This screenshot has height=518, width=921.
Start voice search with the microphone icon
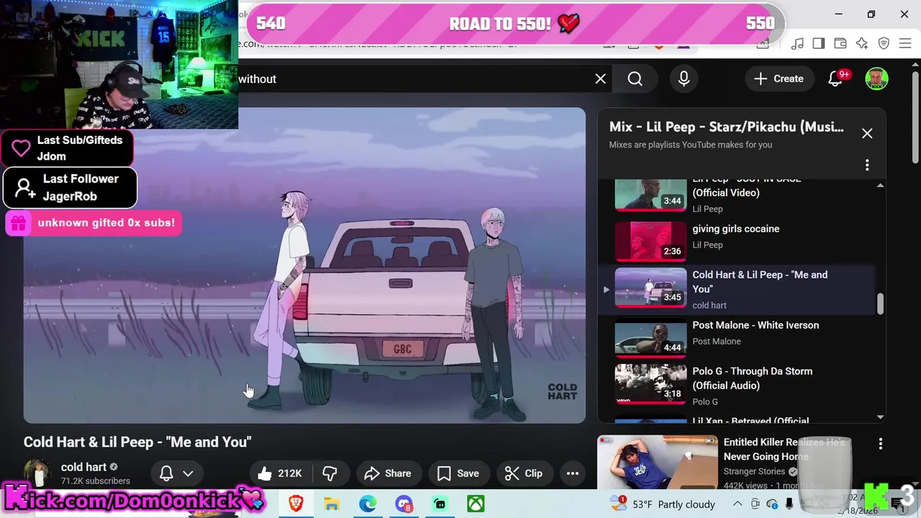click(684, 79)
